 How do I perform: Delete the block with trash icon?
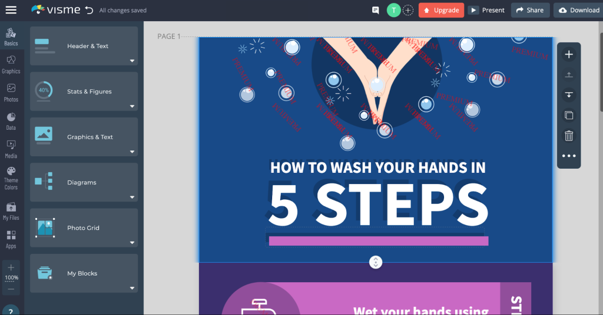coord(569,136)
